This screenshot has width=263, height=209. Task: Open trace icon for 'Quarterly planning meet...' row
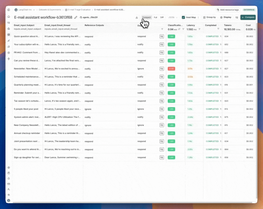click(x=162, y=85)
